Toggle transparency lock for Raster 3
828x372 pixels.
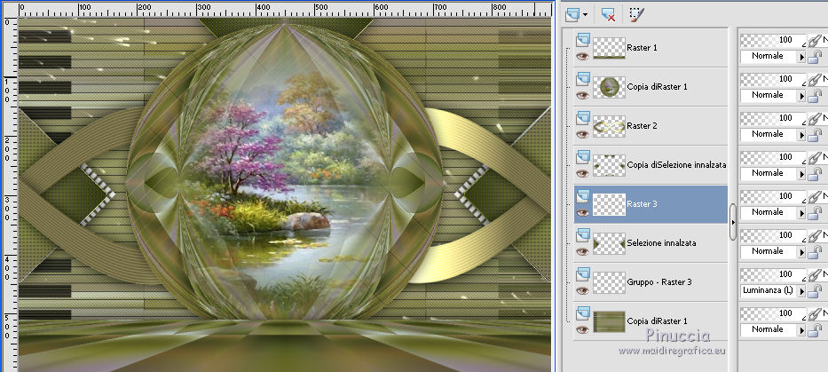click(x=815, y=213)
